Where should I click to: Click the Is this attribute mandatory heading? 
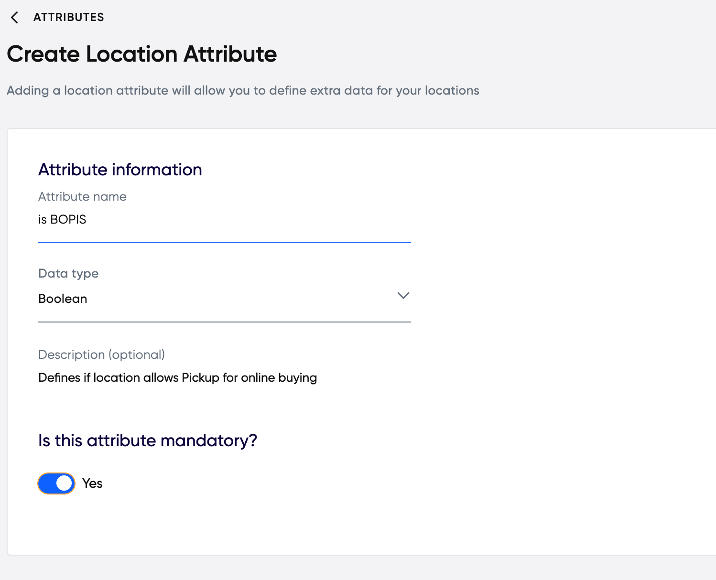click(148, 440)
